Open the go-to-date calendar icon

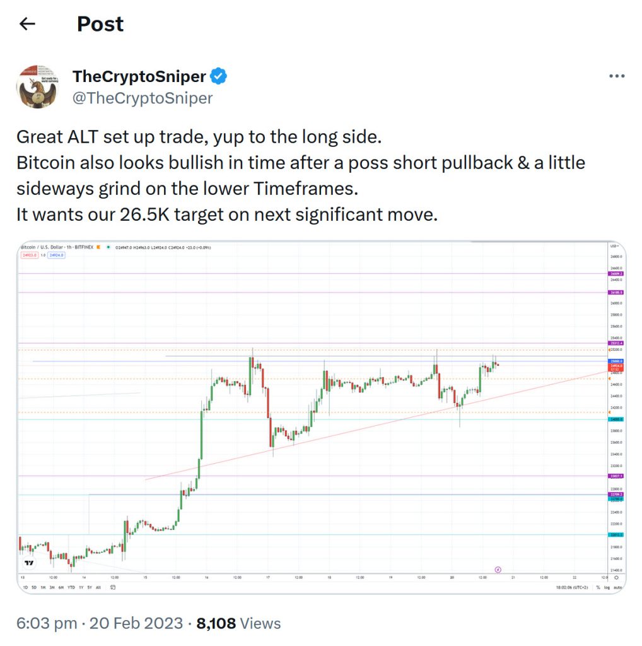(113, 587)
